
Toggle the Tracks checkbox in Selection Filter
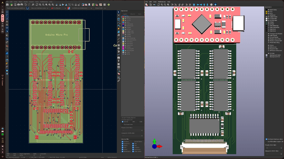coord(122,145)
